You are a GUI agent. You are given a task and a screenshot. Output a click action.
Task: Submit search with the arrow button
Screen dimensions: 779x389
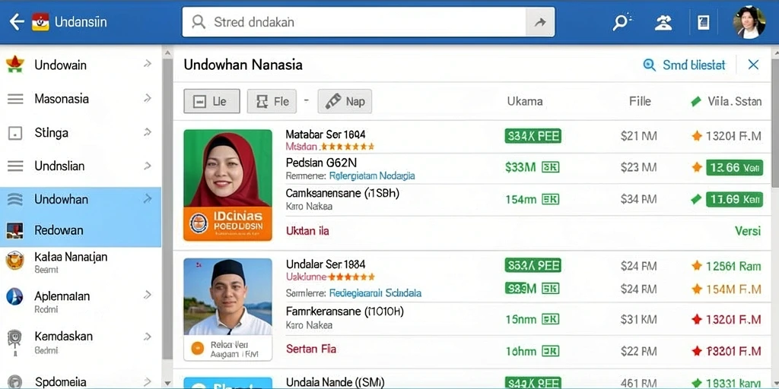pos(540,22)
